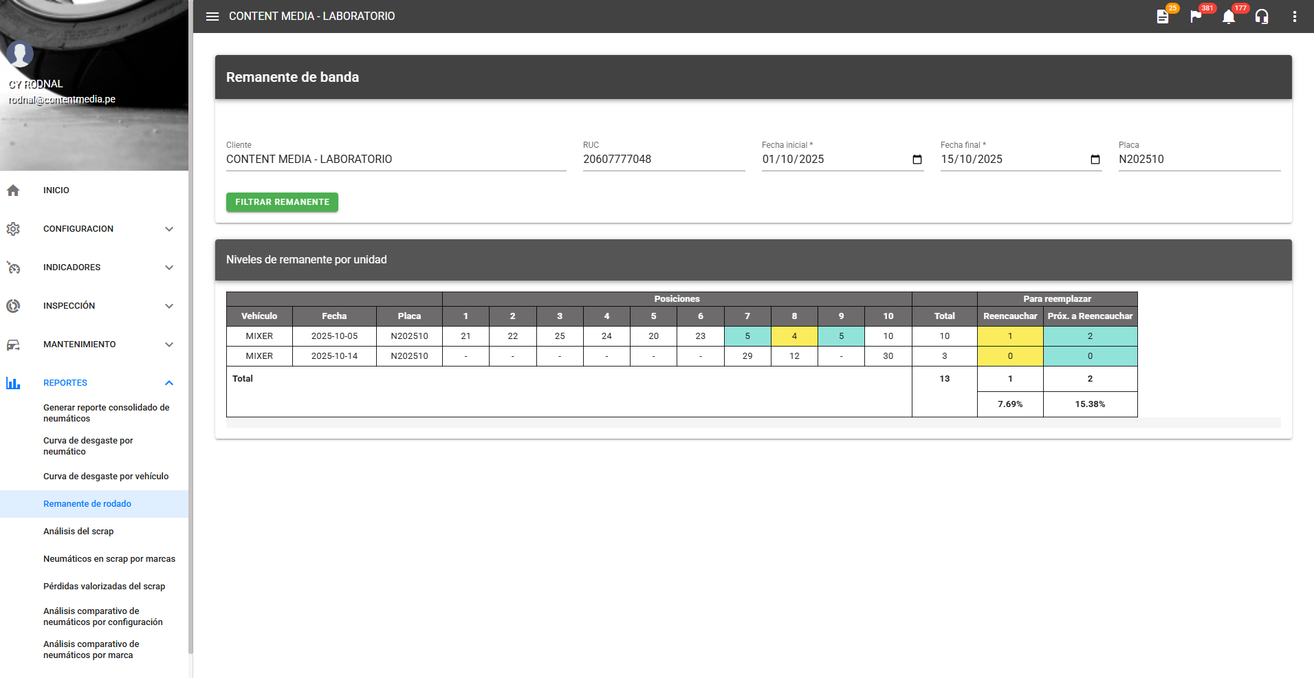Open Curva de desgaste por vehículo

click(x=106, y=477)
